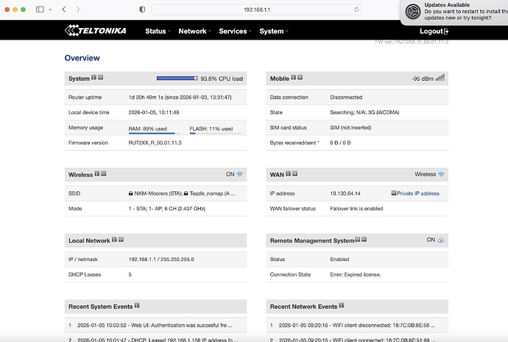Image resolution: width=508 pixels, height=342 pixels.
Task: Click the Recent Network Events info icon
Action: pyautogui.click(x=341, y=306)
